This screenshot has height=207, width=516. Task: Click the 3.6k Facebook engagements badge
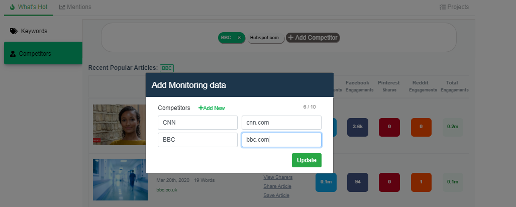[x=358, y=127]
